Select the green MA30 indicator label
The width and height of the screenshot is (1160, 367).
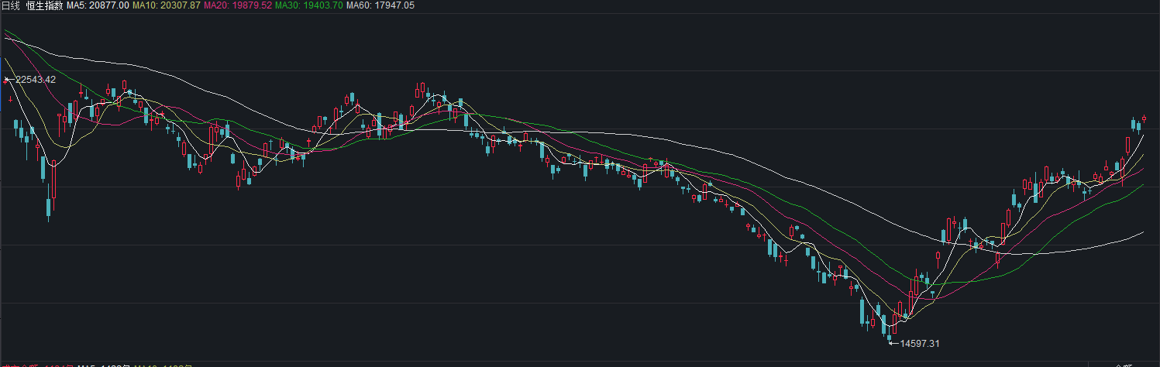click(x=309, y=5)
